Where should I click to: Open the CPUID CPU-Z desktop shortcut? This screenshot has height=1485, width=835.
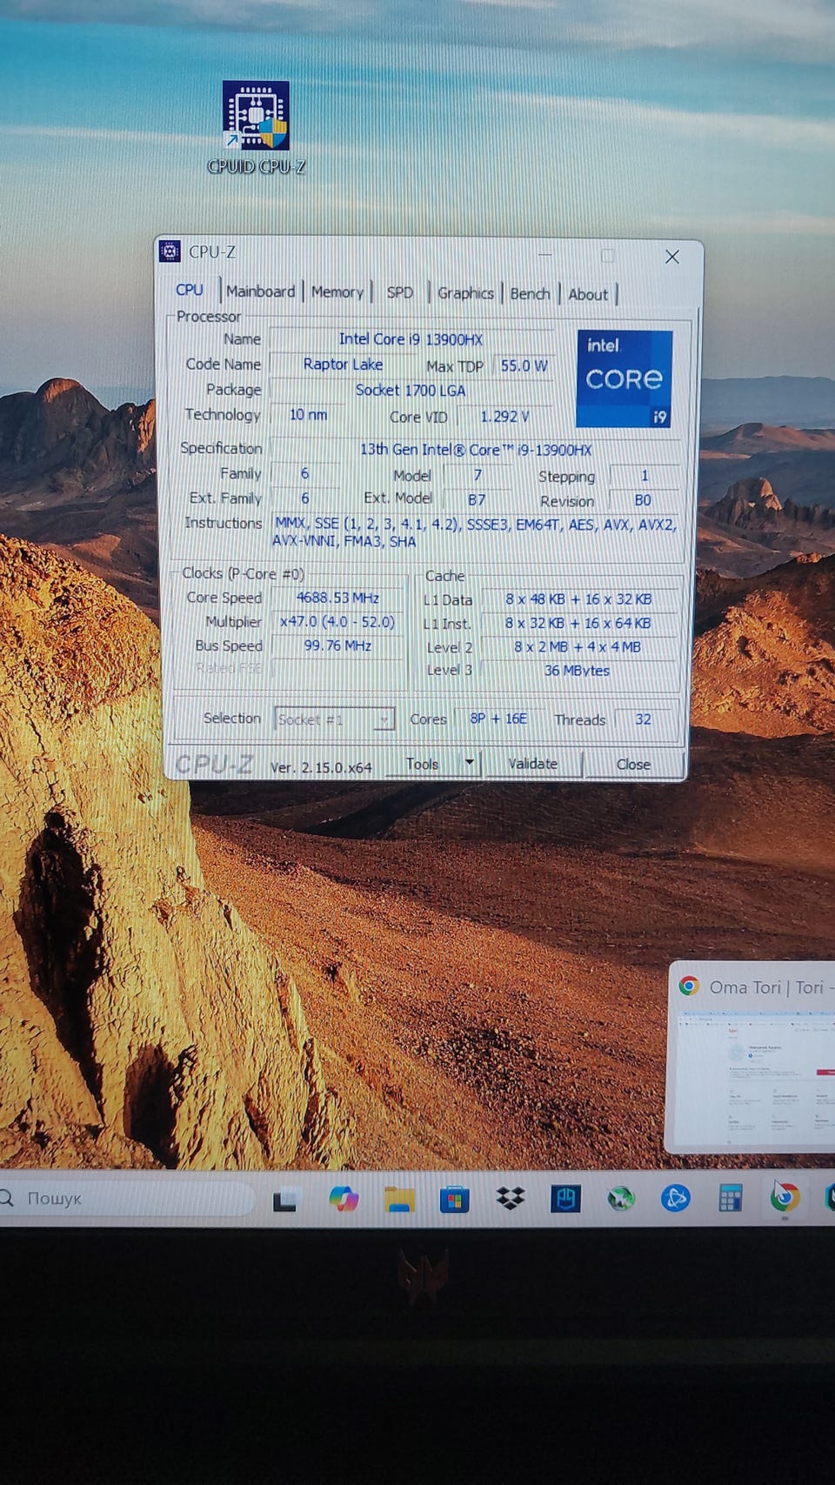click(x=256, y=128)
